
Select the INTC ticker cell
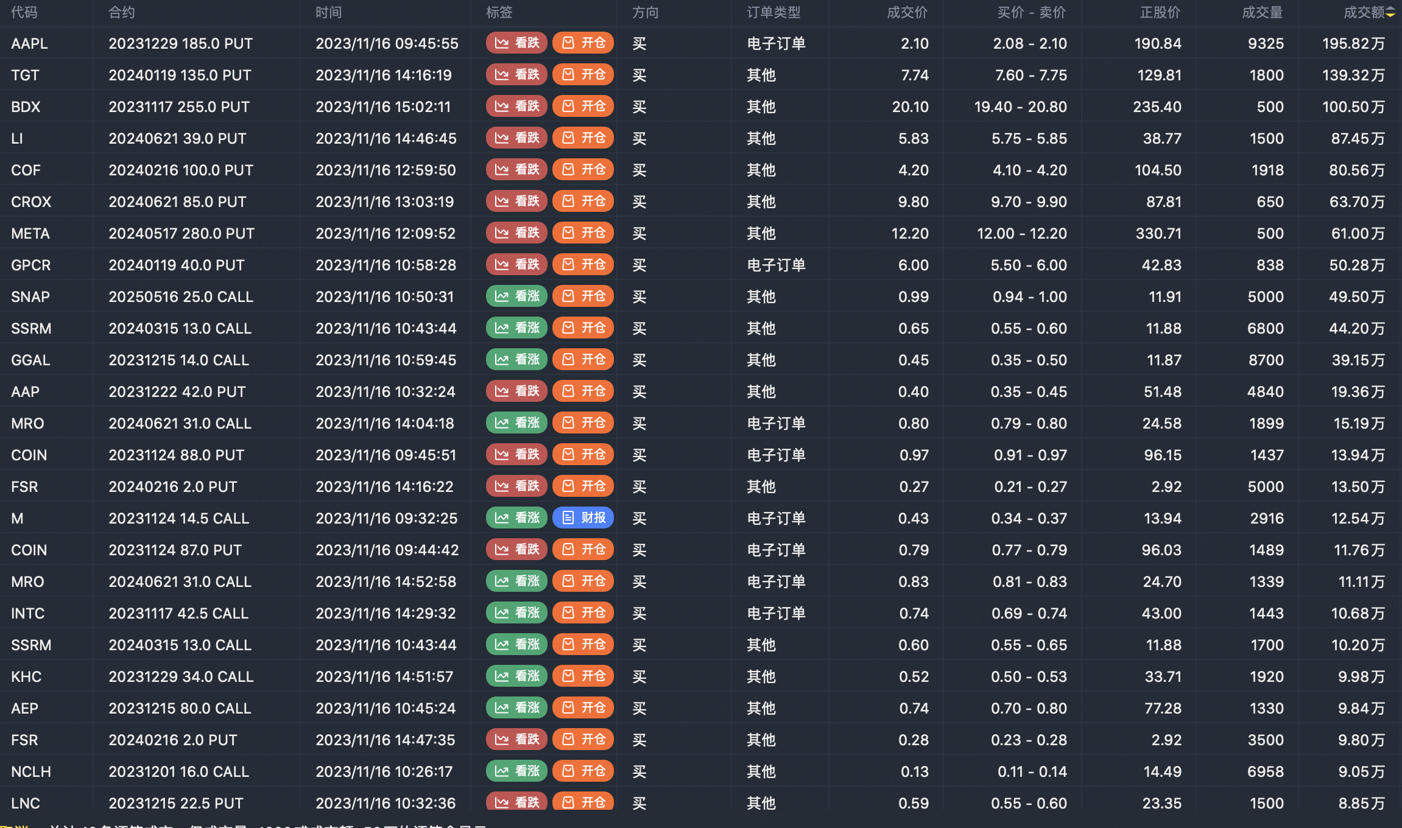(x=28, y=613)
